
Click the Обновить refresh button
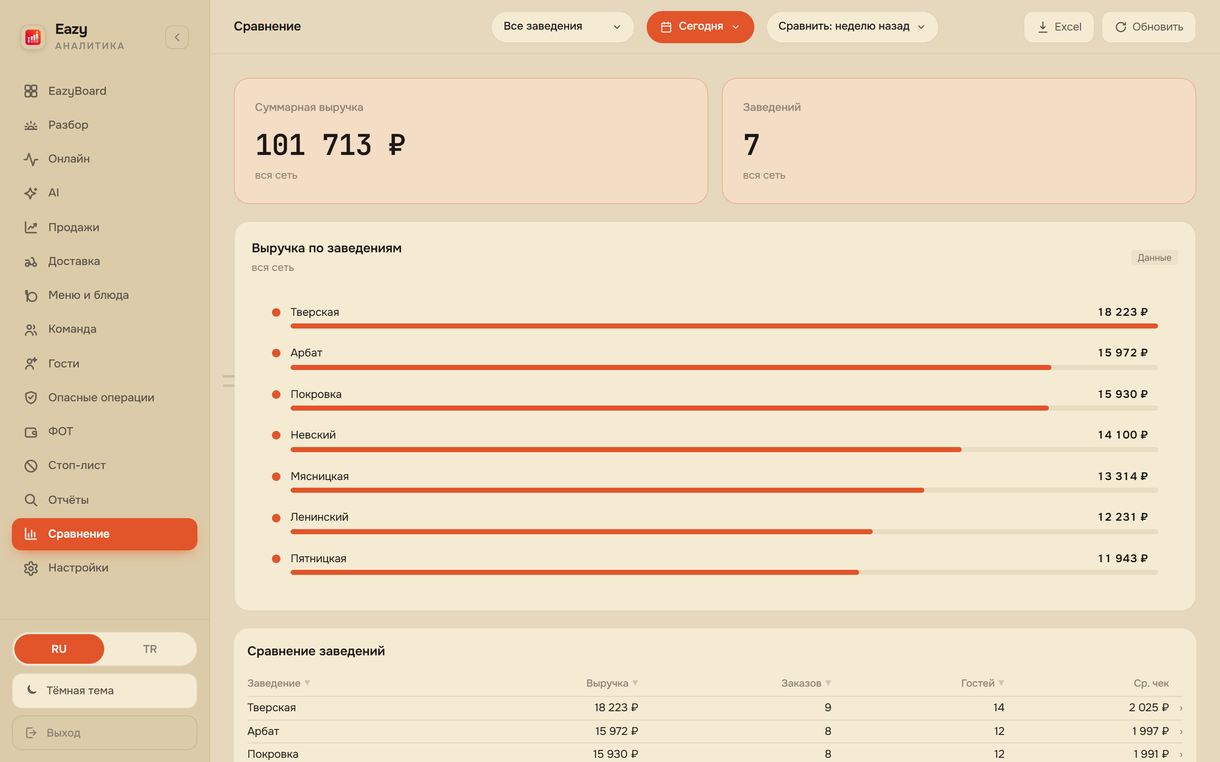1148,27
